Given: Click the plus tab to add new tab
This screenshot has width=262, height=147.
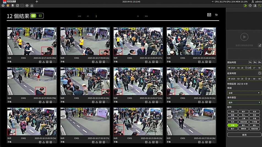Looking at the screenshot, I should 37,2.
